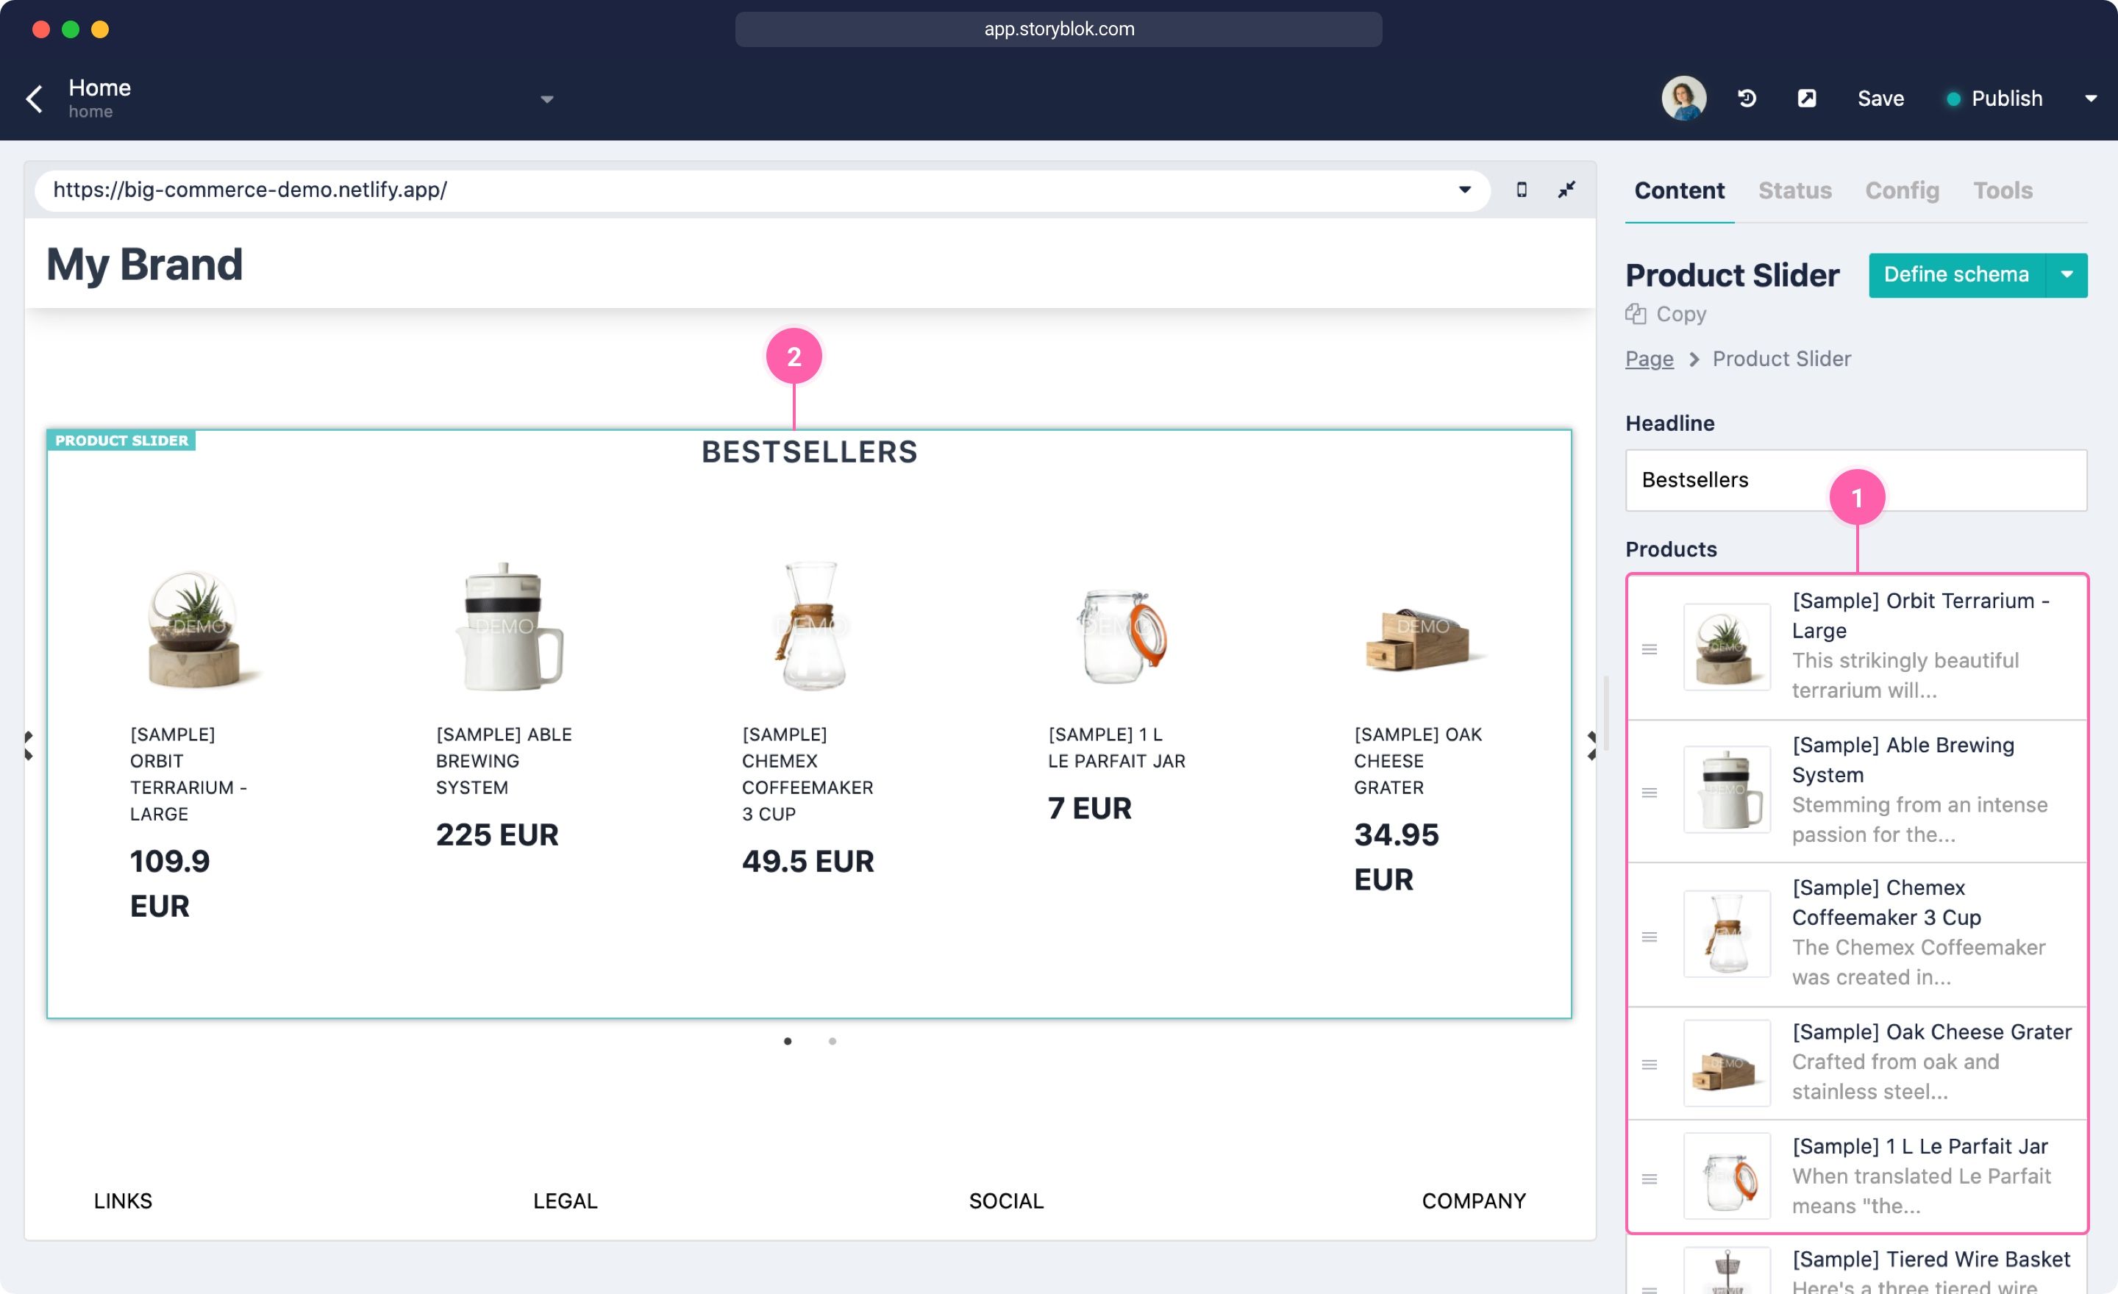2118x1294 pixels.
Task: Click the back arrow beside Home
Action: point(35,98)
